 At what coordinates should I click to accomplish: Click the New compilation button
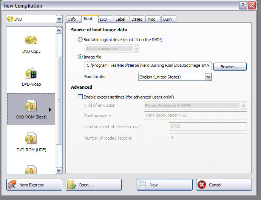(x=165, y=185)
